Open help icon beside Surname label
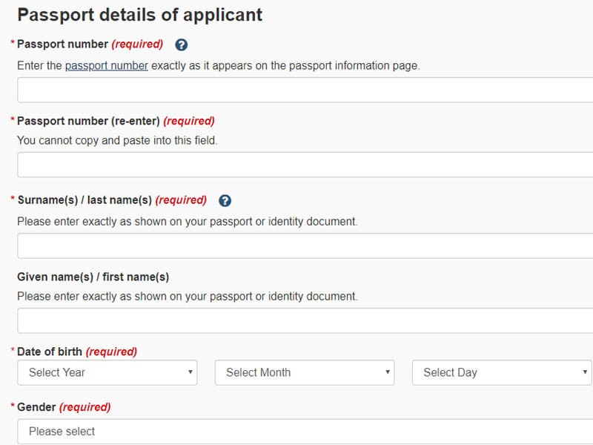The width and height of the screenshot is (593, 445). pos(225,200)
